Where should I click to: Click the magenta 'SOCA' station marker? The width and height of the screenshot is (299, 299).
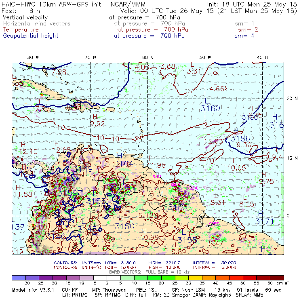click(192, 188)
